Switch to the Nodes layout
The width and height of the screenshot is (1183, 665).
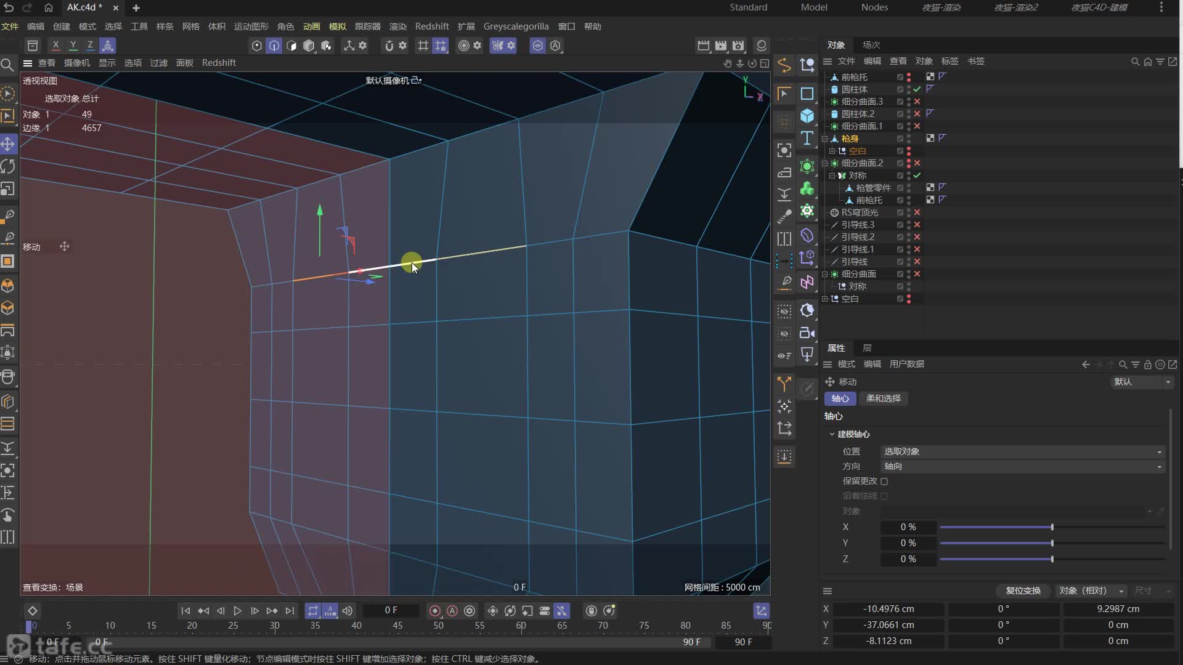[874, 7]
